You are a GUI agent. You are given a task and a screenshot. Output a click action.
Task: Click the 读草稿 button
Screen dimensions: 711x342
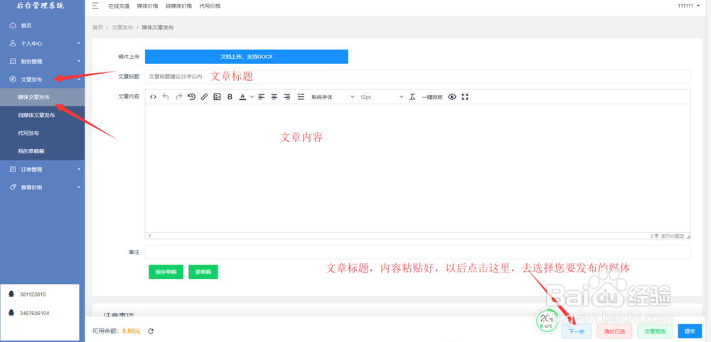(203, 272)
